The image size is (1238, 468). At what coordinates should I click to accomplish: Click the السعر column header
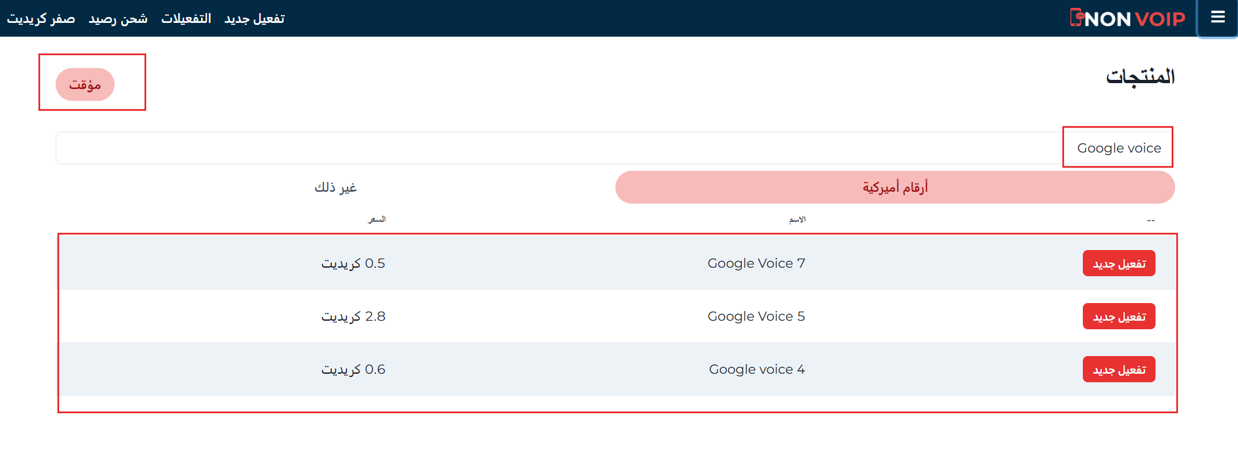coord(377,219)
